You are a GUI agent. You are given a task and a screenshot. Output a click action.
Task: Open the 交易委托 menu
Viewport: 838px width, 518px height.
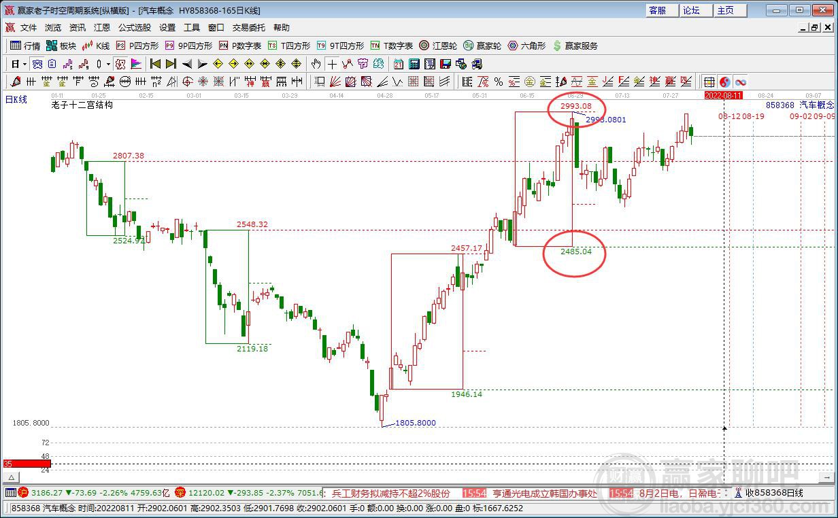point(249,28)
